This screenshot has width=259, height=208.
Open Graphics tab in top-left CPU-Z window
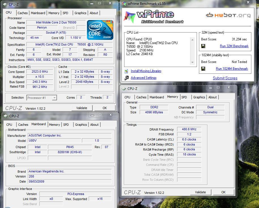(x=80, y=13)
